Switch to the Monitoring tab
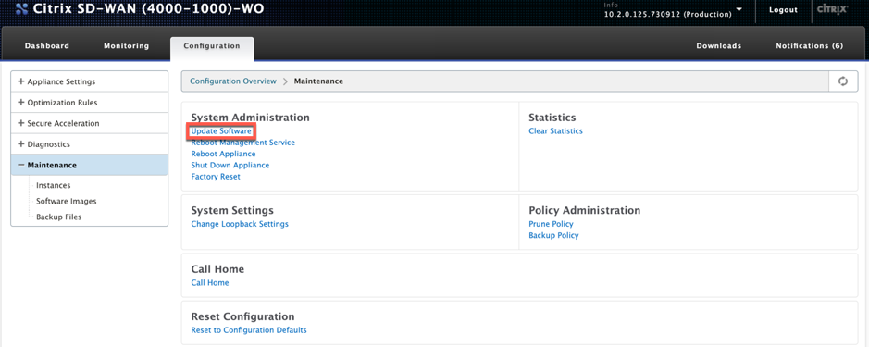 [x=127, y=46]
